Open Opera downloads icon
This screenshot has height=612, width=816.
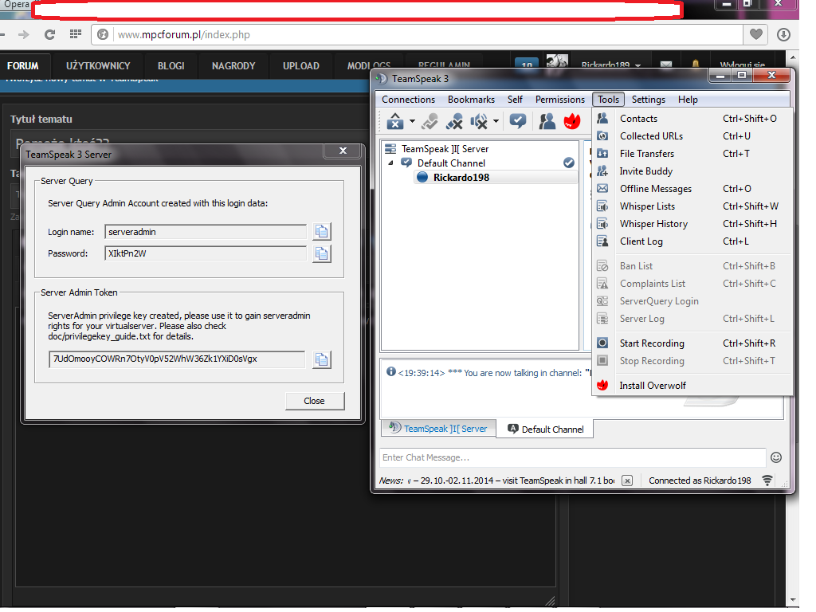point(783,35)
